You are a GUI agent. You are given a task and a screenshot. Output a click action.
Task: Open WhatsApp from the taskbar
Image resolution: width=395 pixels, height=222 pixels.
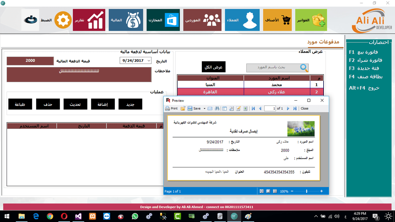135,216
